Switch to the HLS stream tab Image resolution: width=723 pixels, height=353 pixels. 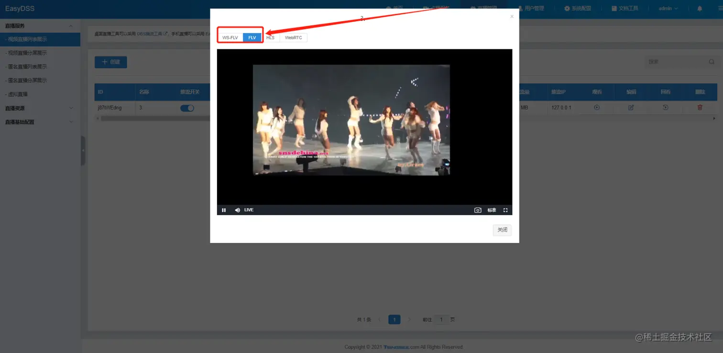[x=271, y=37]
